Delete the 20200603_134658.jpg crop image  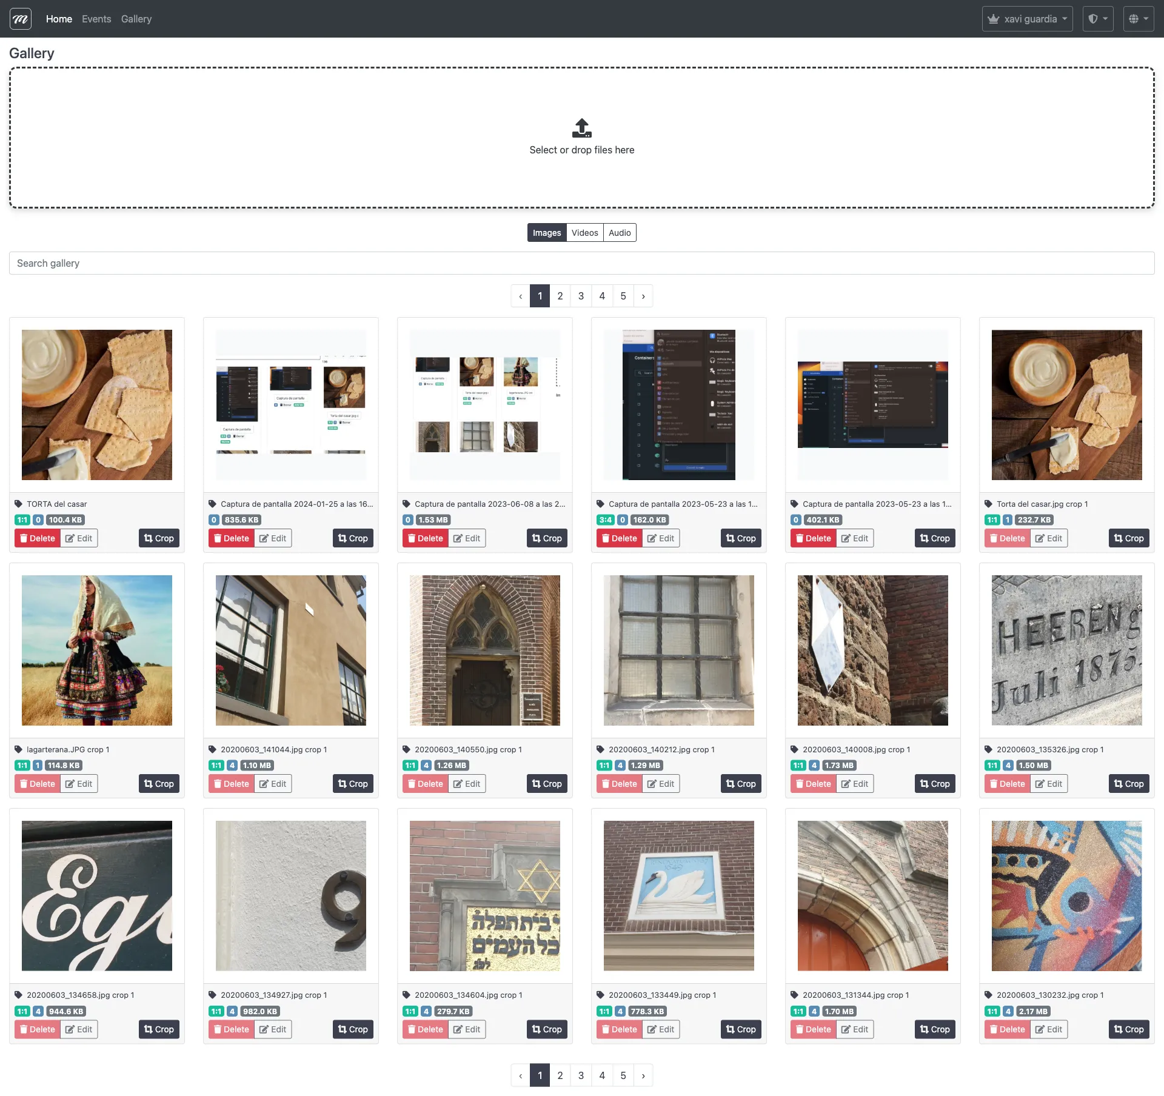37,1029
